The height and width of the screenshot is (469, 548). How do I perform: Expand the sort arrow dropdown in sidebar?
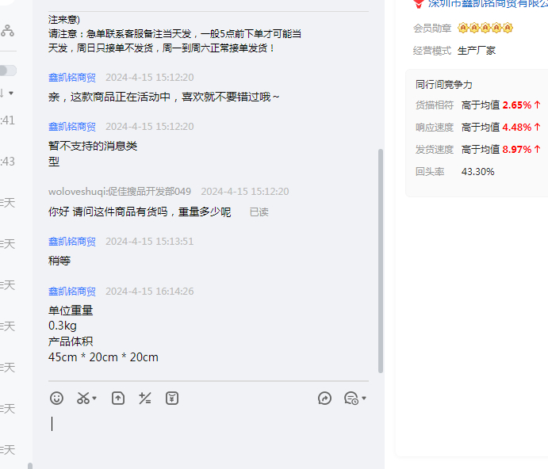pos(11,93)
